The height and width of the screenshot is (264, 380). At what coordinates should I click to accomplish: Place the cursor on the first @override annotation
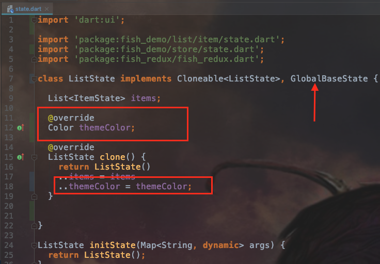(71, 118)
